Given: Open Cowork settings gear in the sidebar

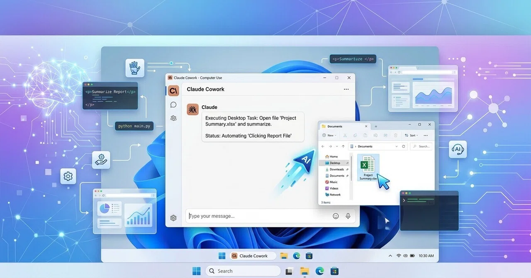Looking at the screenshot, I should click(x=173, y=218).
